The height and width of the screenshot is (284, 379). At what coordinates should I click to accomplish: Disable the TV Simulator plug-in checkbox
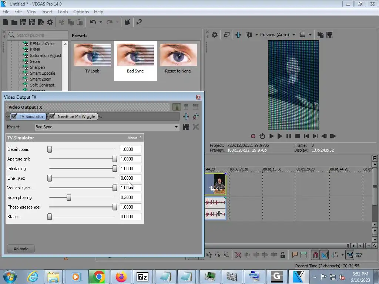pyautogui.click(x=14, y=116)
